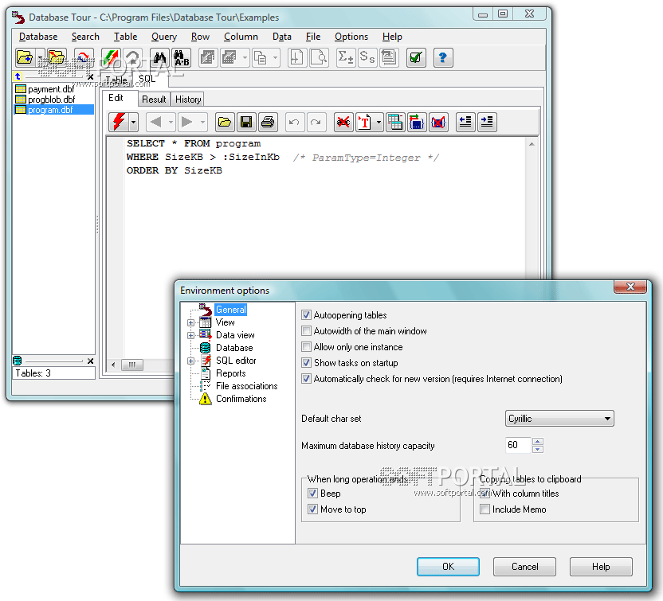Click the history capacity field showing 60
663x601 pixels.
(x=519, y=445)
